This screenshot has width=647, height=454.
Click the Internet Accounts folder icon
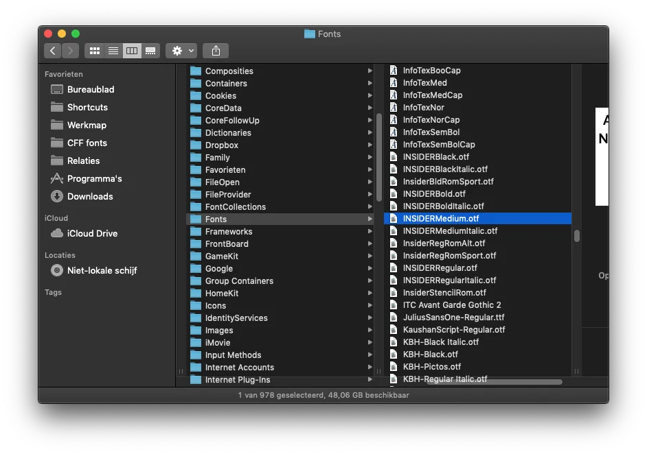click(196, 368)
